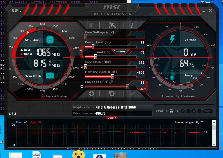Viewport: 223px width, 158px height.
Task: Click the Memory Clock slider handle
Action: pyautogui.click(x=113, y=77)
